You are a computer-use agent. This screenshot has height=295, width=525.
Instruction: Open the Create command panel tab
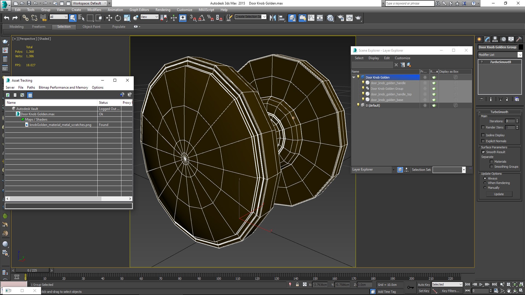[479, 39]
